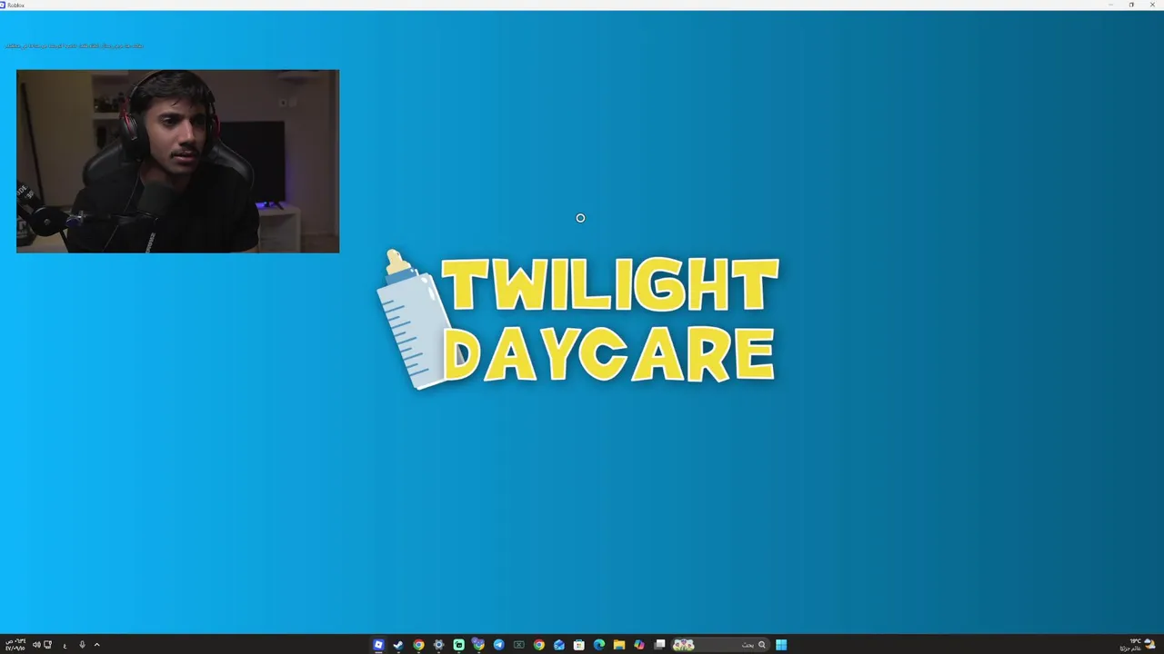Open the volume control in the system tray
The image size is (1164, 654).
point(36,645)
